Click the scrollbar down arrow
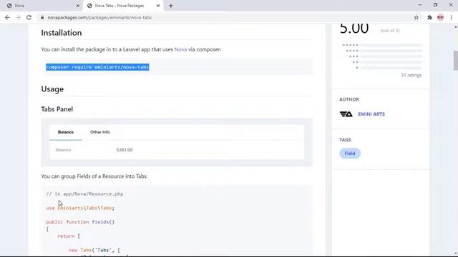 click(455, 254)
